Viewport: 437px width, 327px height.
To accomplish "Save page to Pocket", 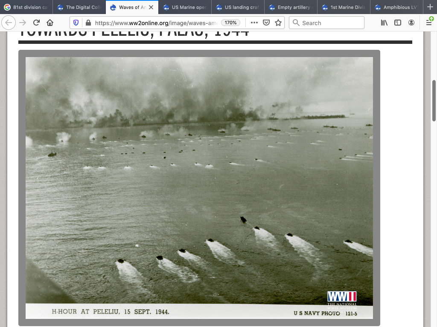I will (x=266, y=23).
